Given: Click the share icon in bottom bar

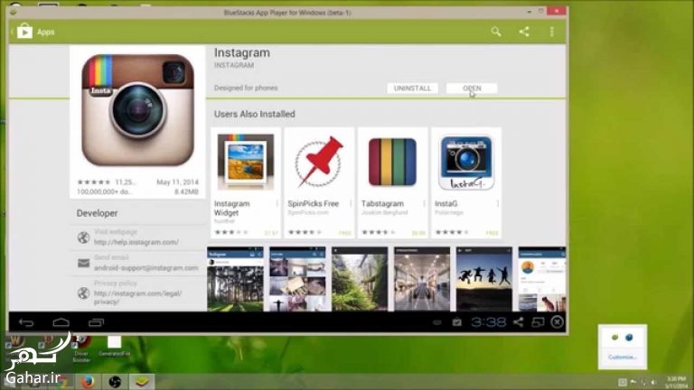Looking at the screenshot, I should tap(518, 322).
